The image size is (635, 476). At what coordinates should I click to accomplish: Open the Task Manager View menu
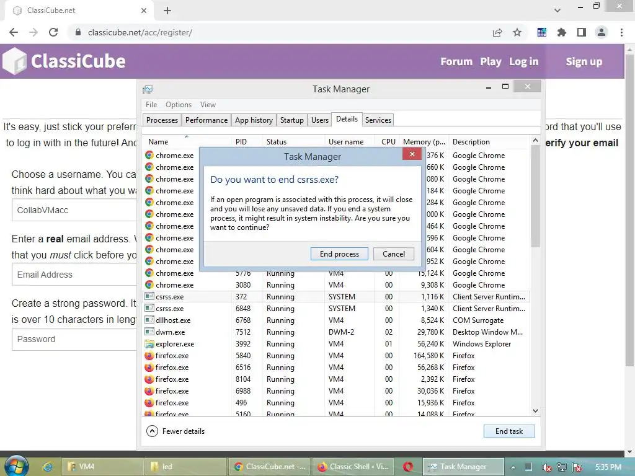(208, 104)
